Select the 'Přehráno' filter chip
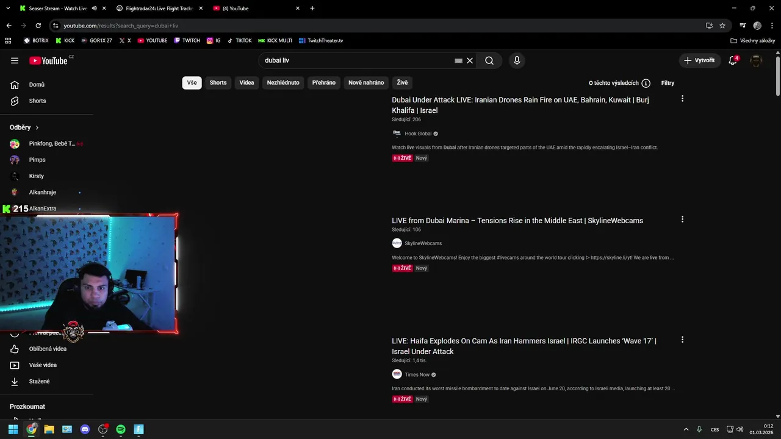781x439 pixels. 324,82
